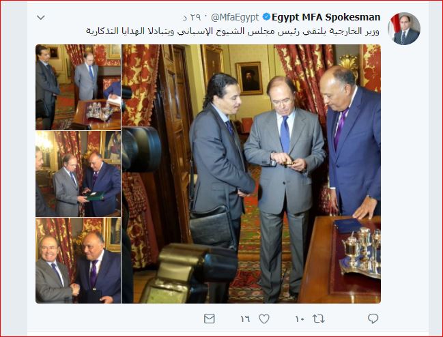
Task: Open bottom-left handshake photo
Action: [78, 261]
